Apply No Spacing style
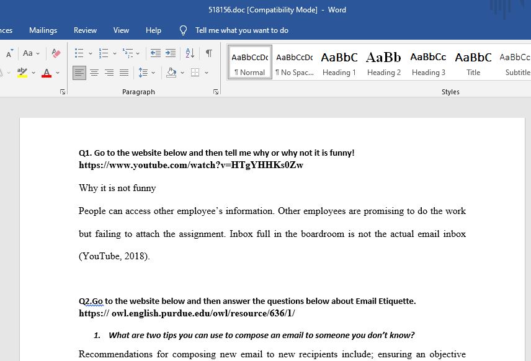The width and height of the screenshot is (531, 361). 294,62
